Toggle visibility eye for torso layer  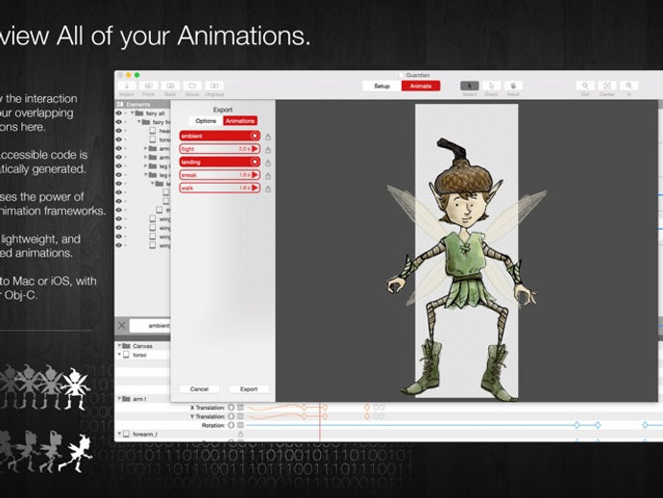point(119,139)
